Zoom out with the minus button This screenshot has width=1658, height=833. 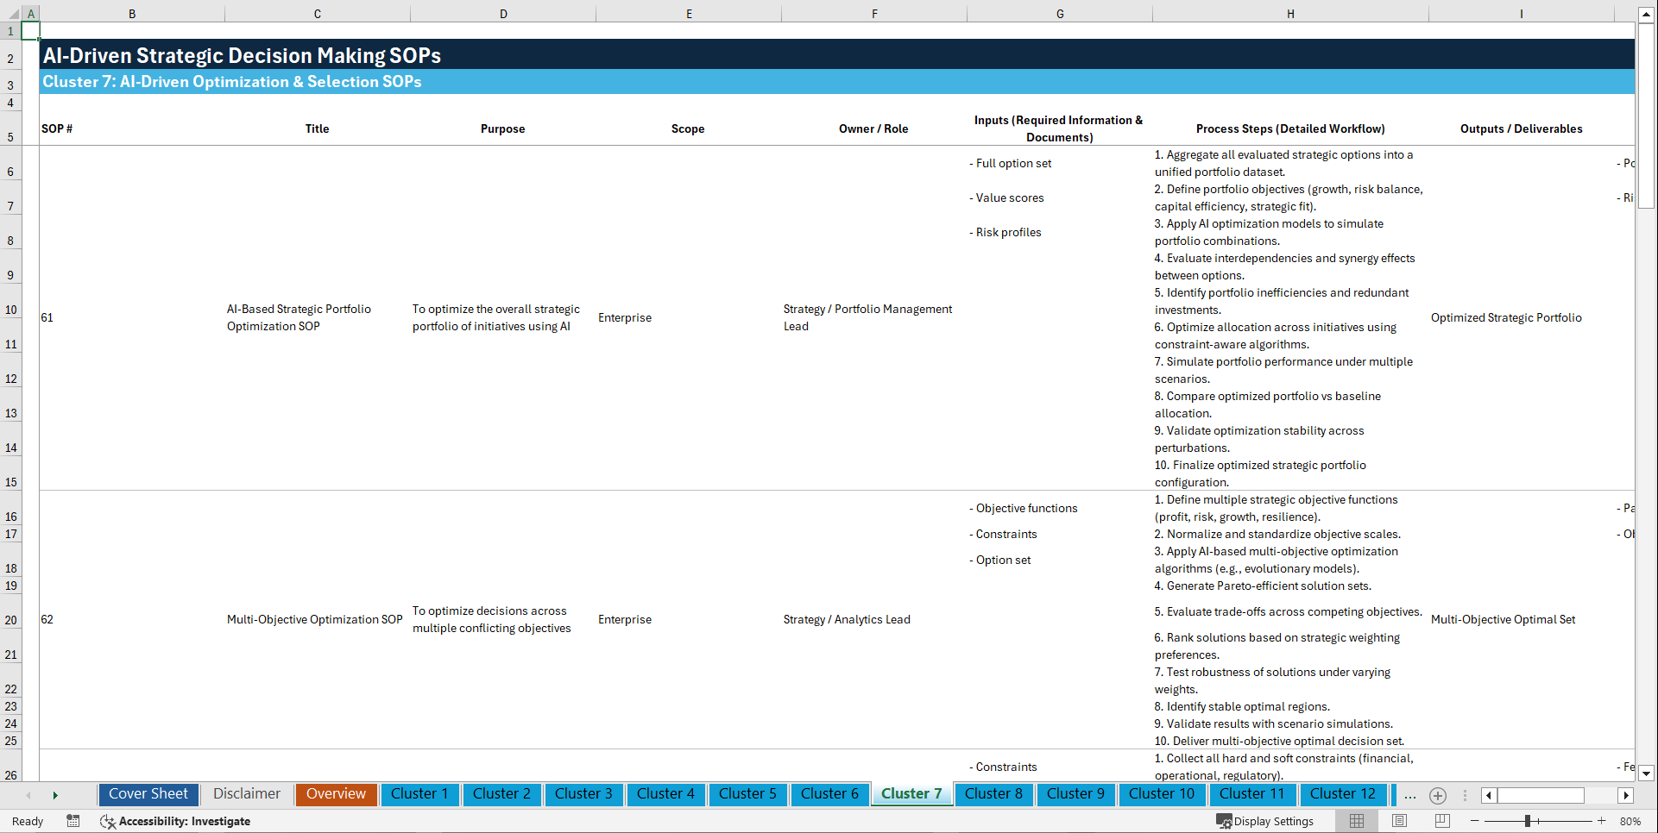(x=1475, y=821)
